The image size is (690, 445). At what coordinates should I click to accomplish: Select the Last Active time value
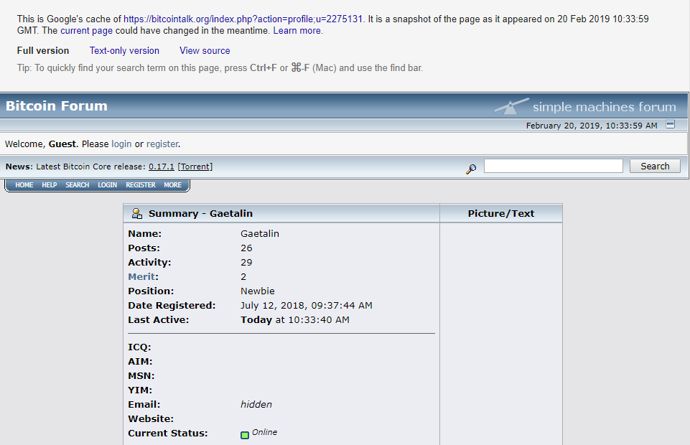(295, 319)
